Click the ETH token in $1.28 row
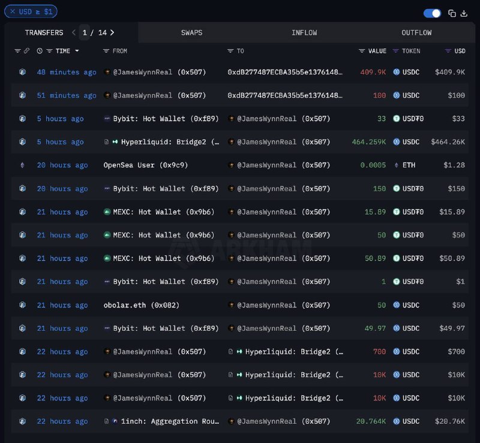The height and width of the screenshot is (443, 480). point(409,165)
